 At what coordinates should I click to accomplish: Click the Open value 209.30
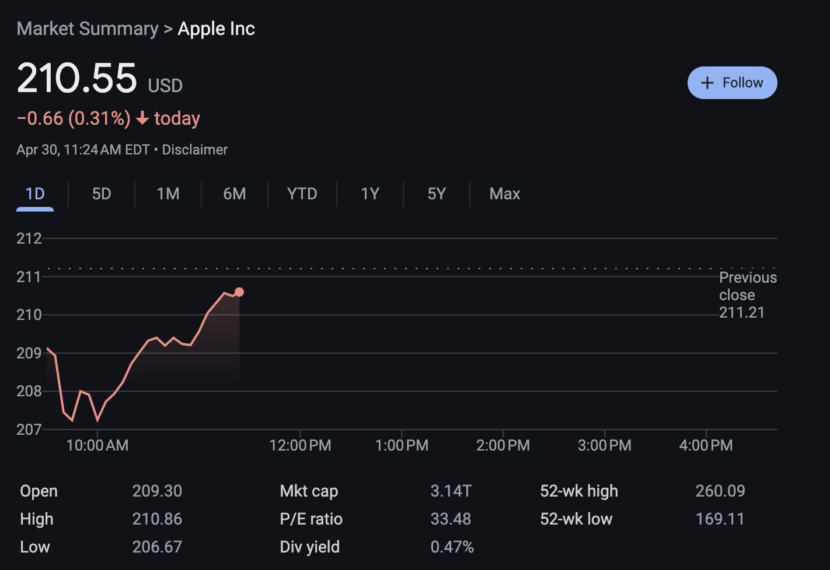point(157,491)
